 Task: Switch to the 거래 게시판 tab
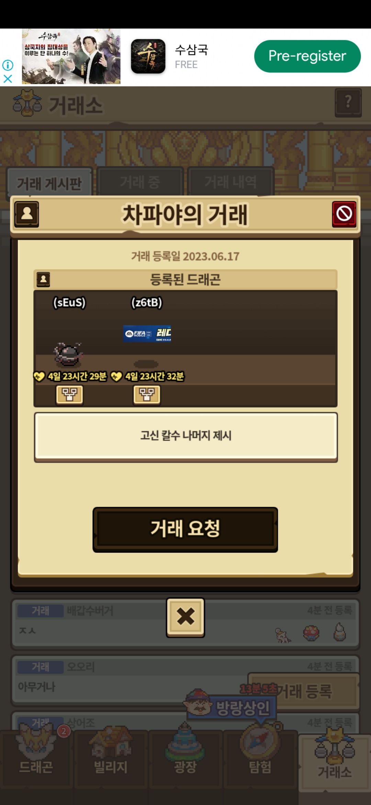49,183
